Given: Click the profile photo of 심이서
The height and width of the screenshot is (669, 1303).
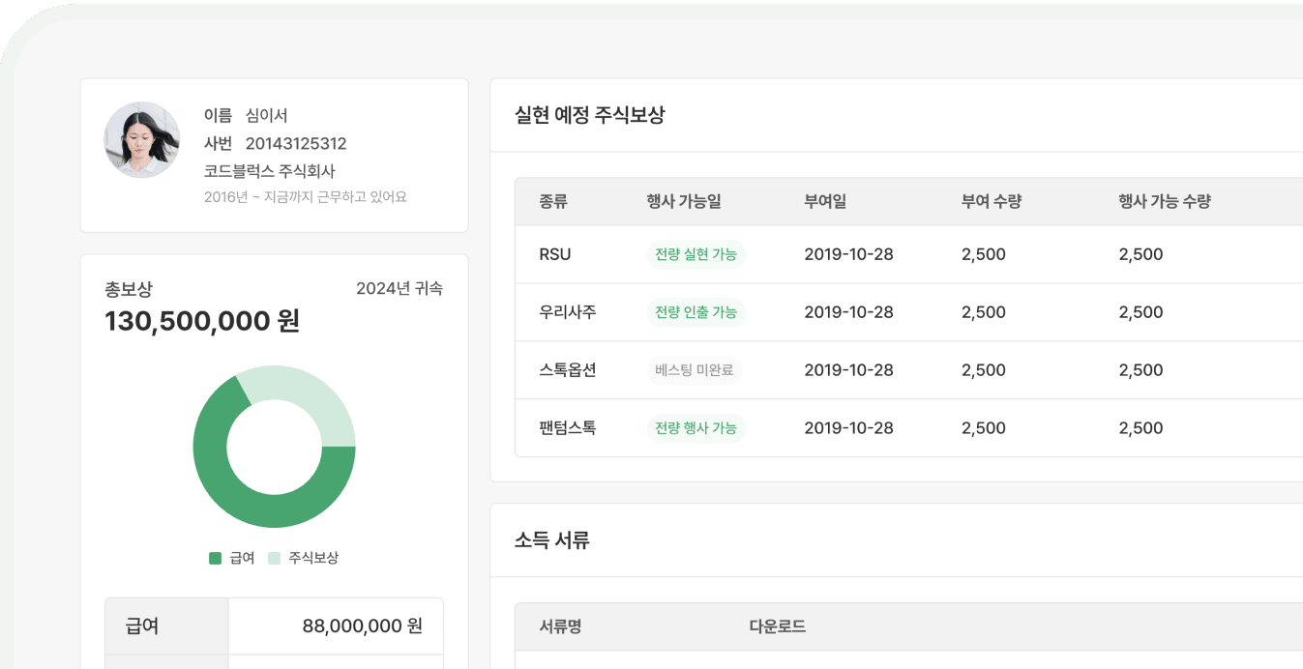Looking at the screenshot, I should [142, 140].
